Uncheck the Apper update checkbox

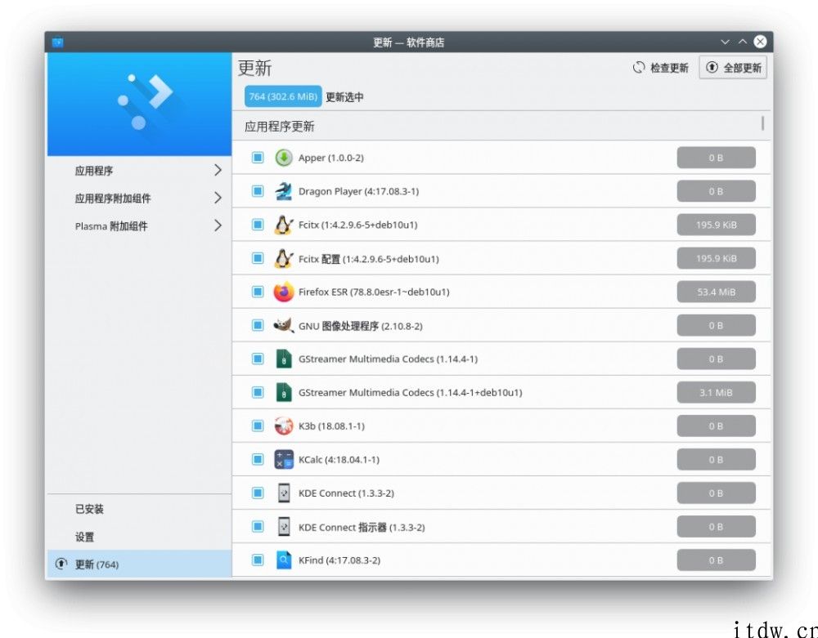[x=258, y=158]
